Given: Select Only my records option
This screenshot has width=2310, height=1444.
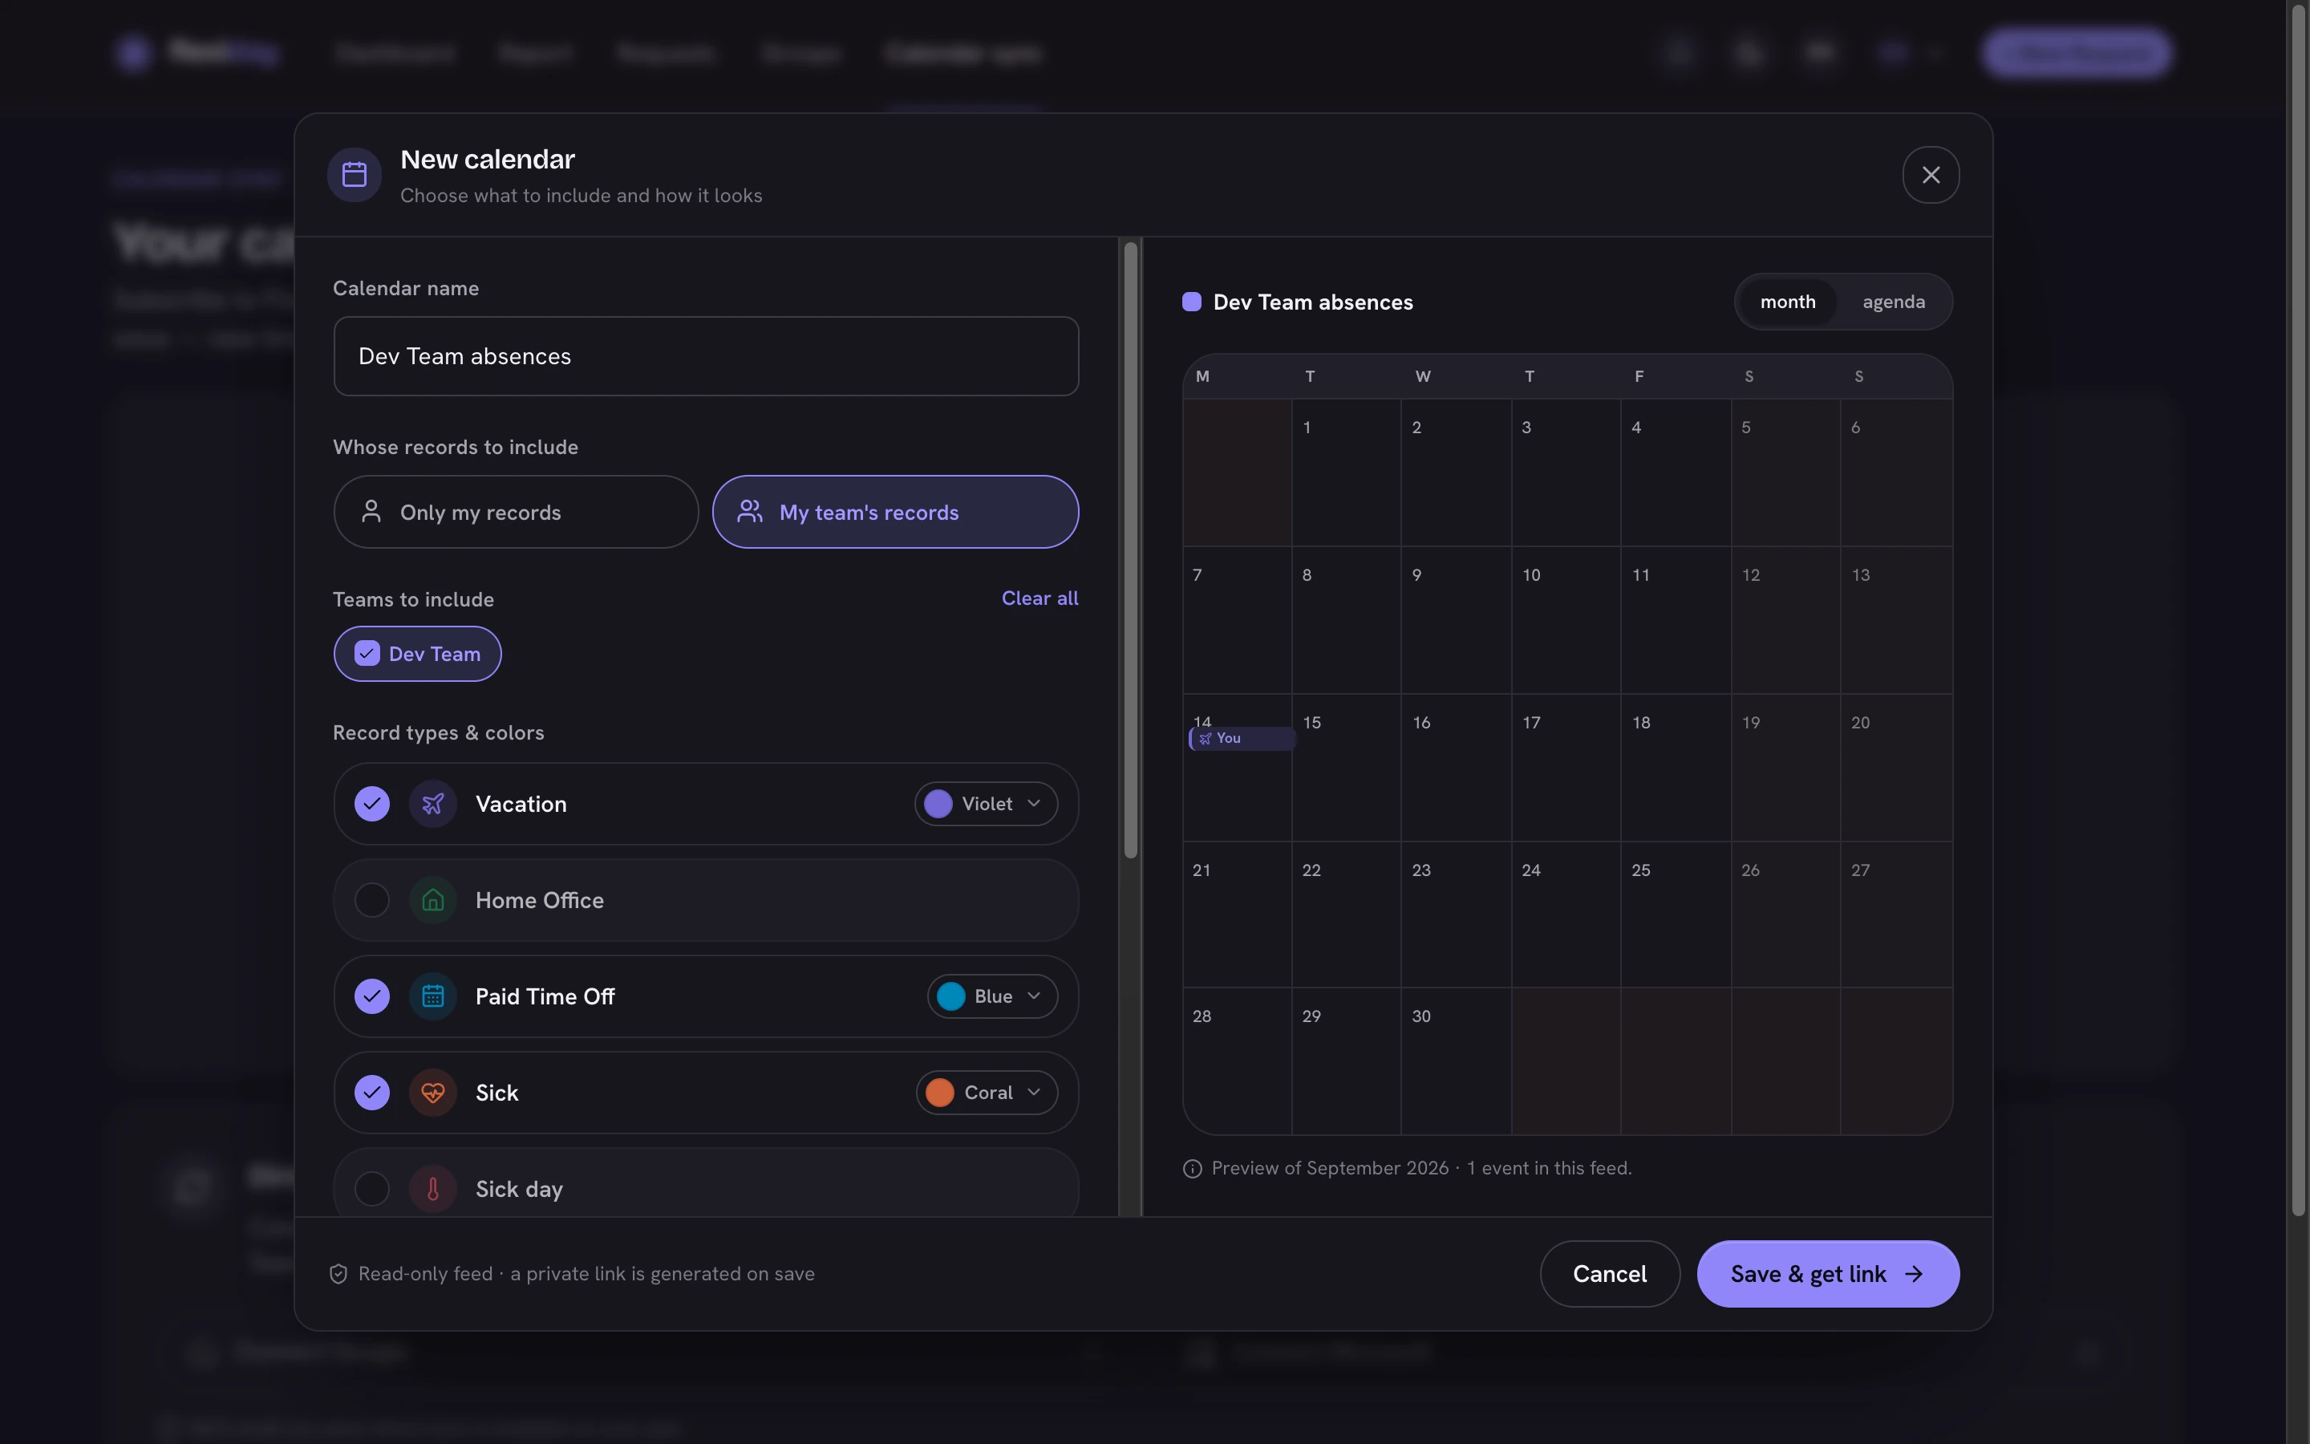Looking at the screenshot, I should [516, 512].
